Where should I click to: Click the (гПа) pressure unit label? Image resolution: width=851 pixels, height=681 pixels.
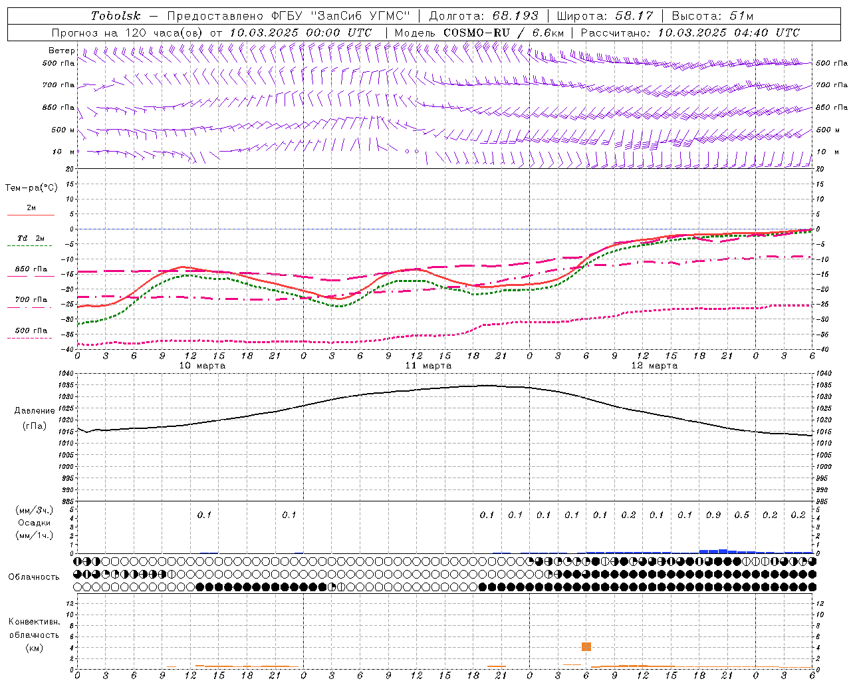click(x=35, y=426)
